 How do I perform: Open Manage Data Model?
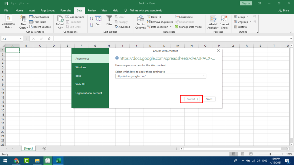tap(188, 27)
